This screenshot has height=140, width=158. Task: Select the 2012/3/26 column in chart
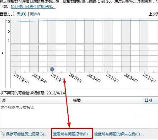click(15, 45)
